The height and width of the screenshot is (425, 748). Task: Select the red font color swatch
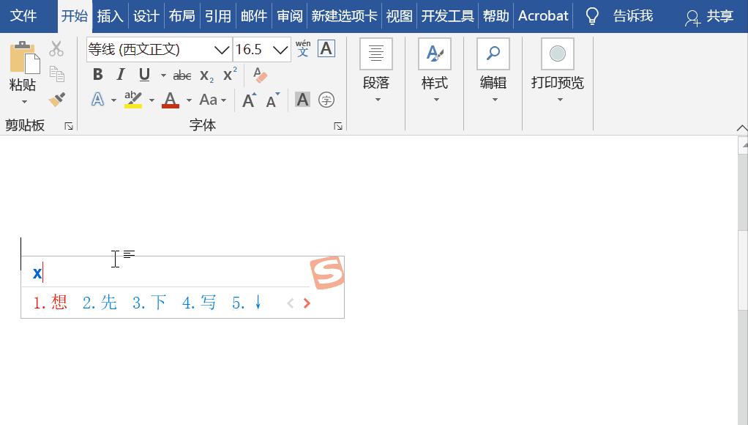pyautogui.click(x=169, y=104)
